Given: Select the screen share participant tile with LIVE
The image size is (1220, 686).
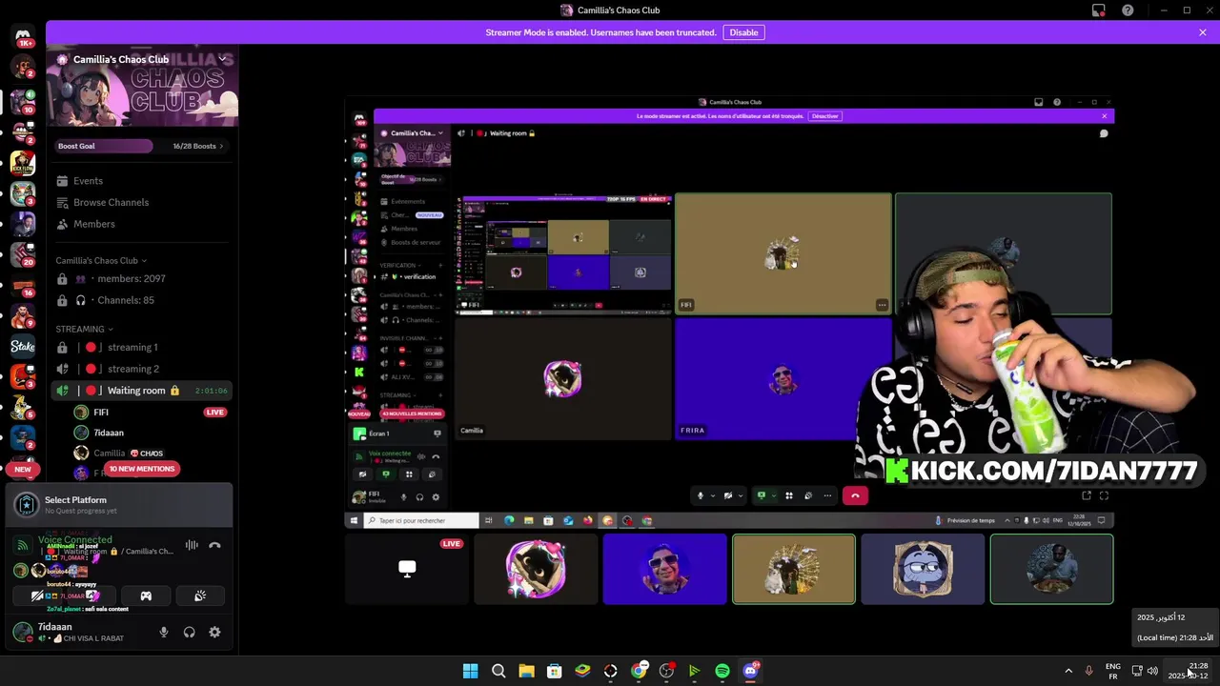Looking at the screenshot, I should (x=407, y=569).
